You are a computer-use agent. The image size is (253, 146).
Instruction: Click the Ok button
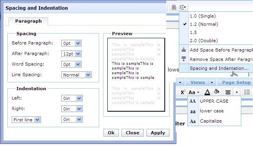coord(111,133)
